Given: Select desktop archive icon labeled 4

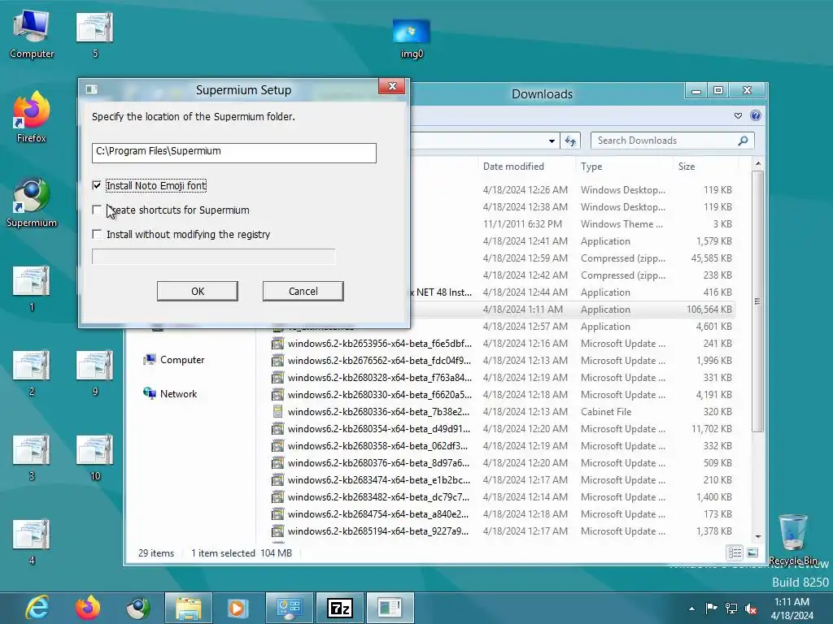Looking at the screenshot, I should point(32,541).
